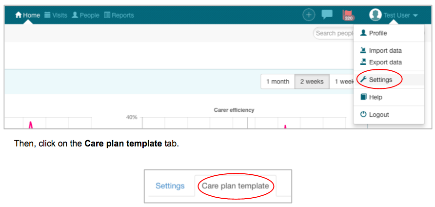
Task: Open the Reports navigation tab
Action: point(119,15)
